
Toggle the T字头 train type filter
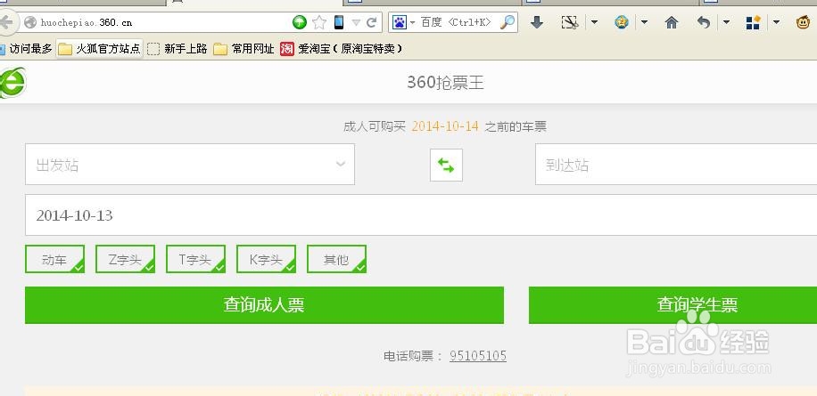click(x=195, y=259)
